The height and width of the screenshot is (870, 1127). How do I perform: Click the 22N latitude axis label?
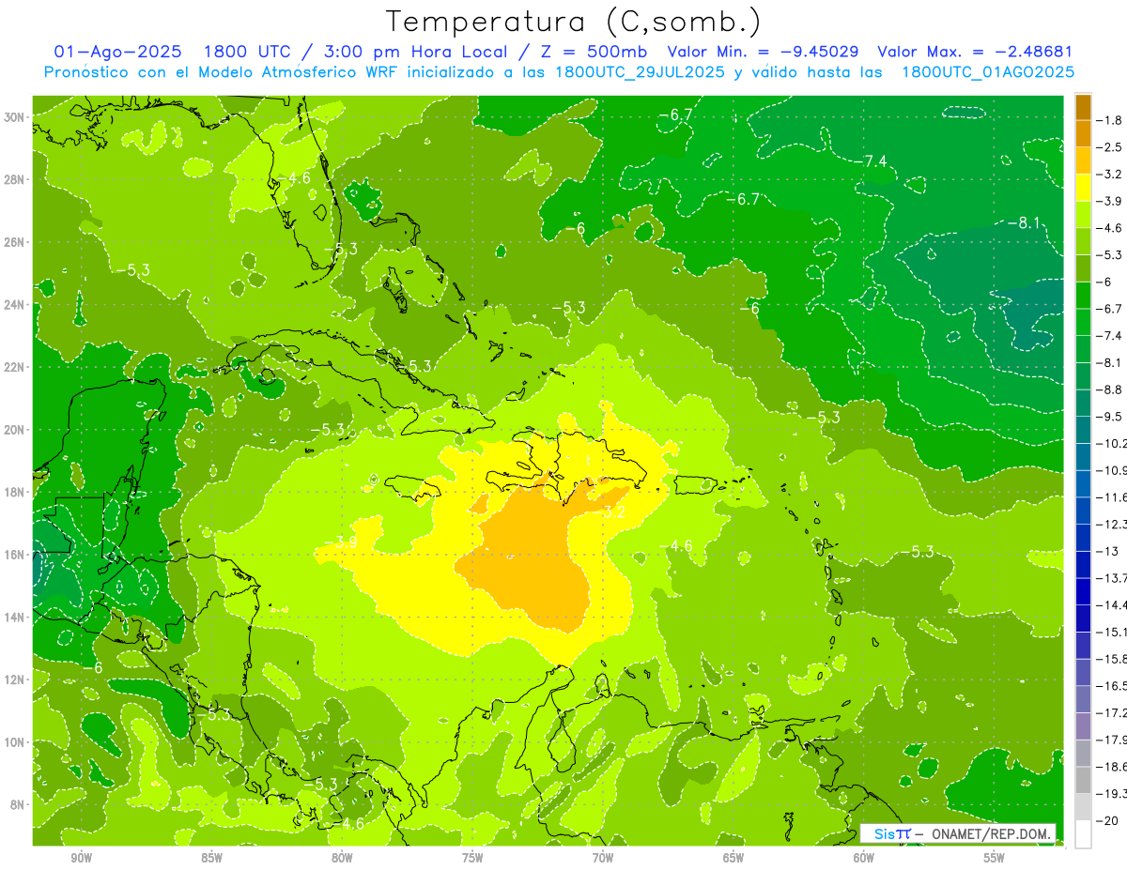click(16, 367)
